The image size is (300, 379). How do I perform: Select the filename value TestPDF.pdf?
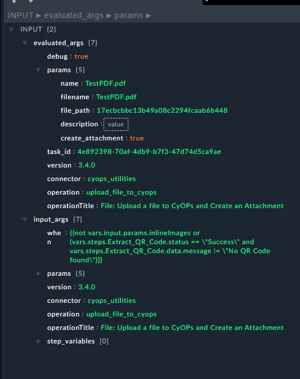point(117,97)
